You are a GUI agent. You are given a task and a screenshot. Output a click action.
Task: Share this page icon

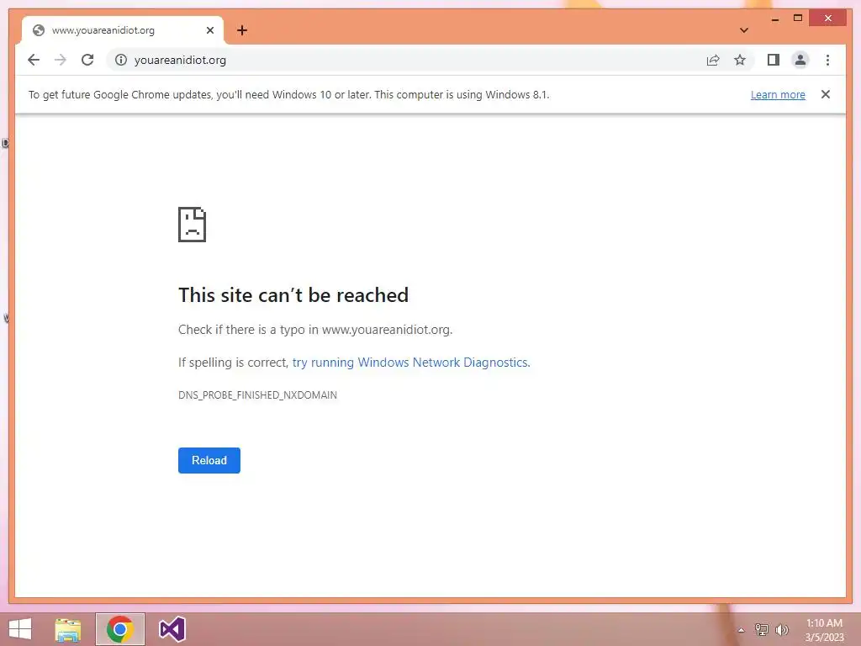[713, 60]
